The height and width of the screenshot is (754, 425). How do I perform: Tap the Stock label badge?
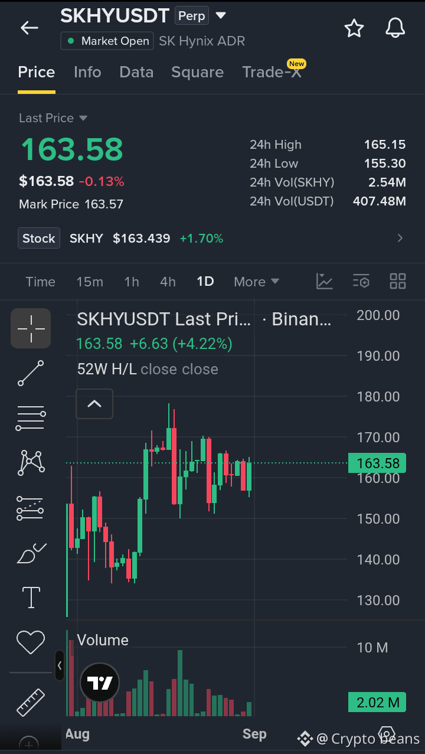(39, 239)
